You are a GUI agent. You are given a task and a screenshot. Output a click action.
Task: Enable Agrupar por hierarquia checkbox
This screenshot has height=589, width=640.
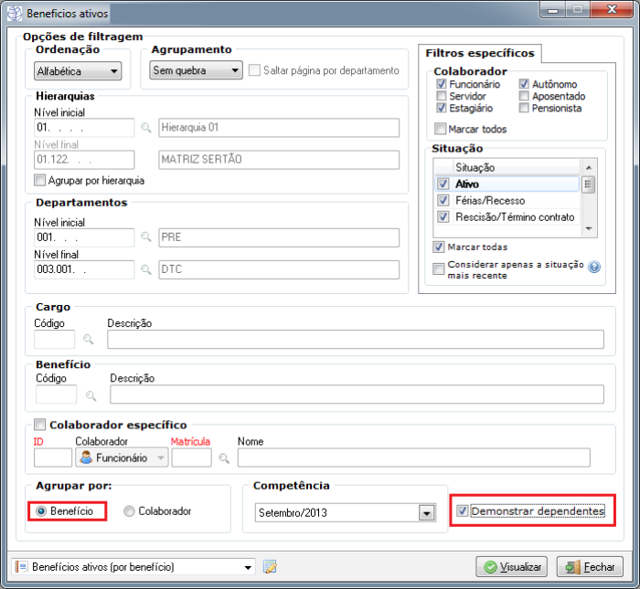pos(39,181)
